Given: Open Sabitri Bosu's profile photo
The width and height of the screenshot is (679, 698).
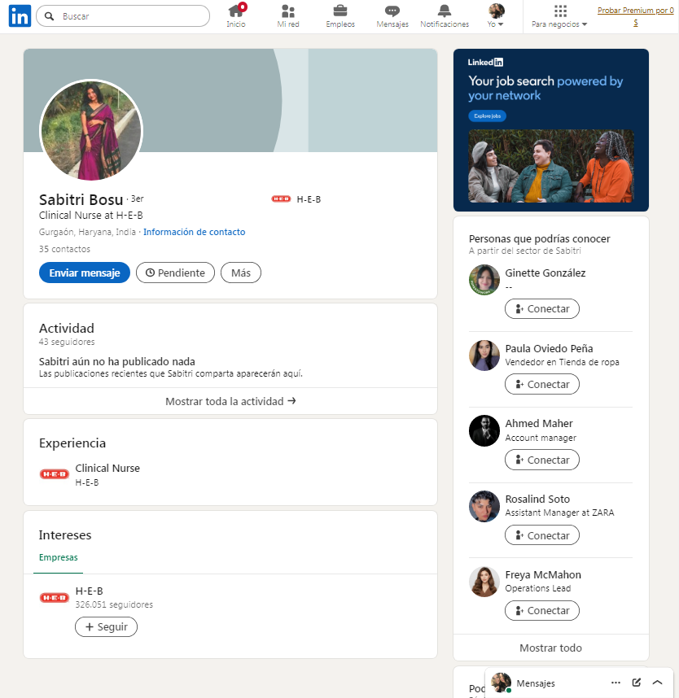Looking at the screenshot, I should (91, 130).
